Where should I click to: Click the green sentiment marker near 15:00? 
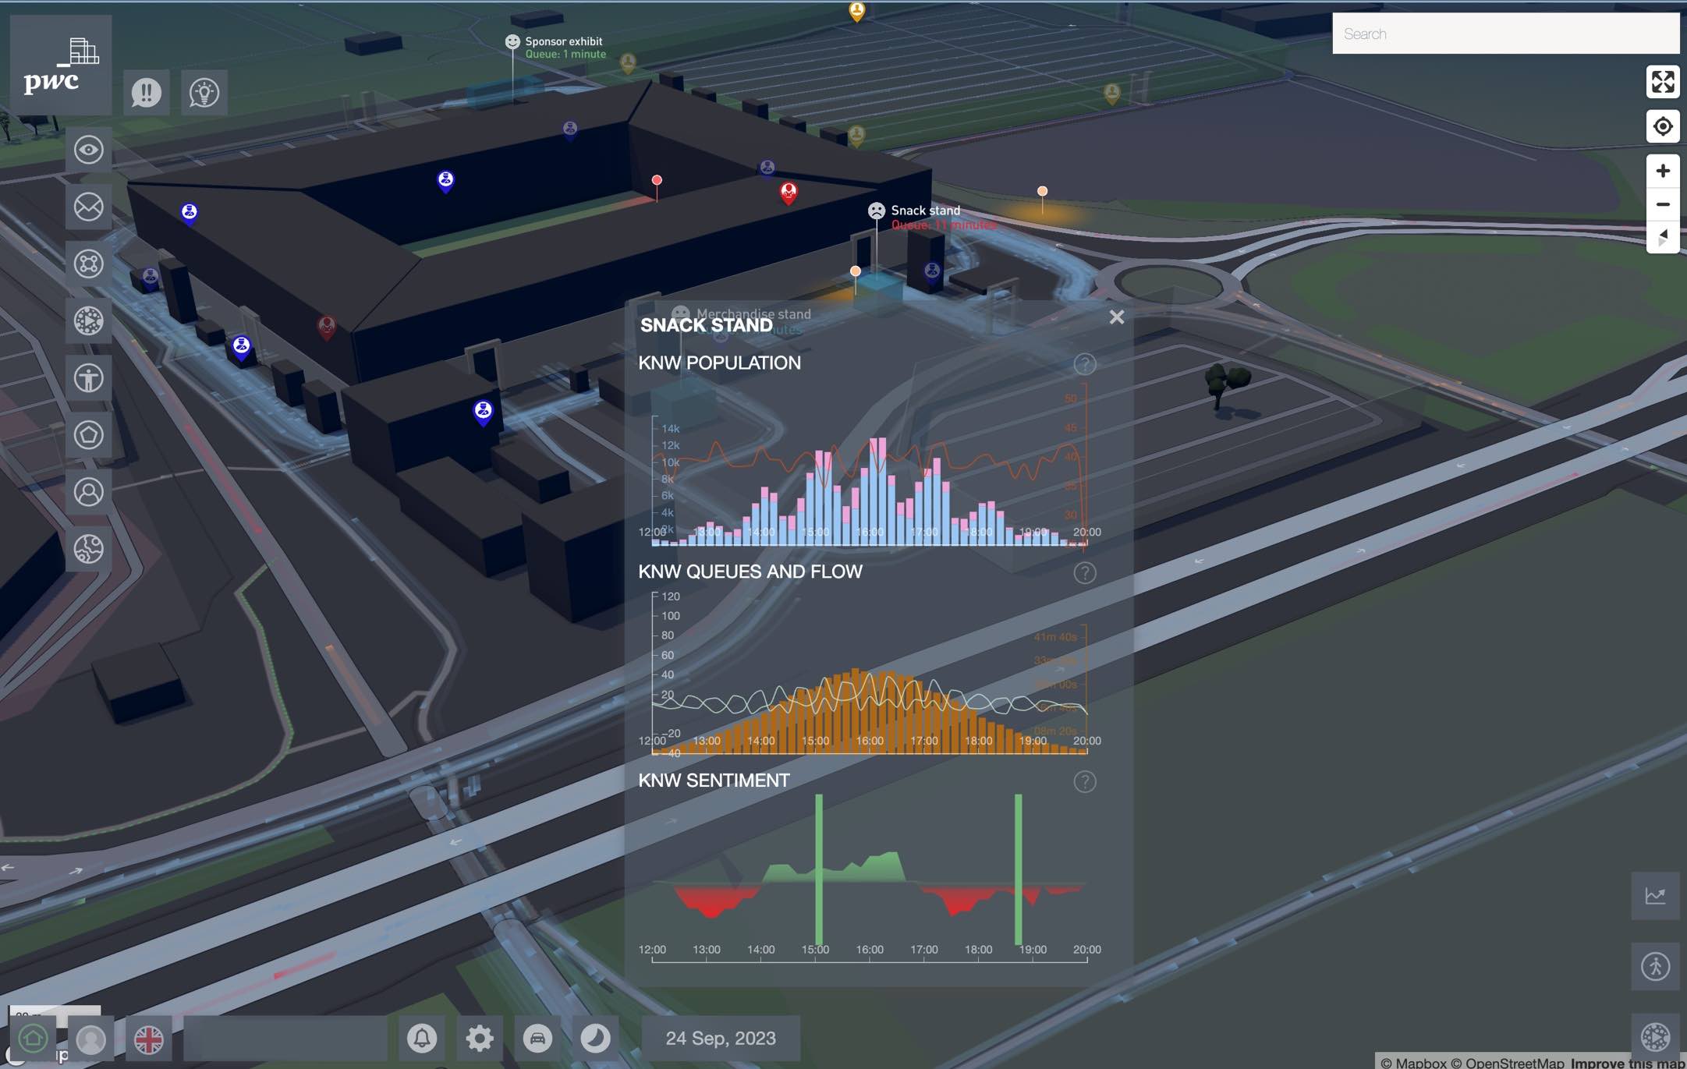click(x=818, y=869)
